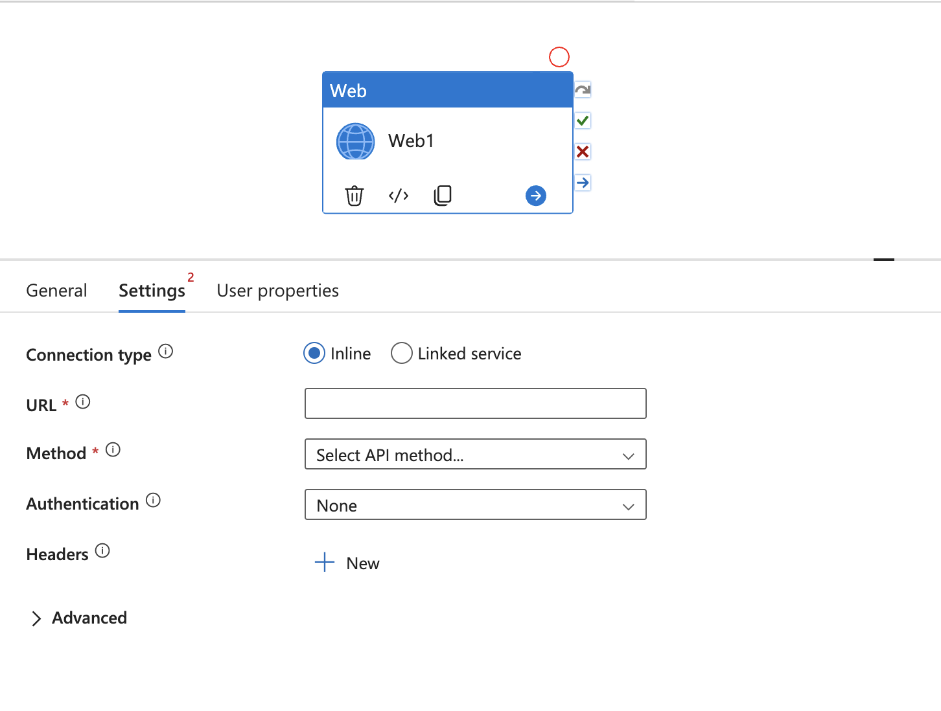Image resolution: width=941 pixels, height=711 pixels.
Task: Click the skip path curved arrow icon
Action: [x=582, y=89]
